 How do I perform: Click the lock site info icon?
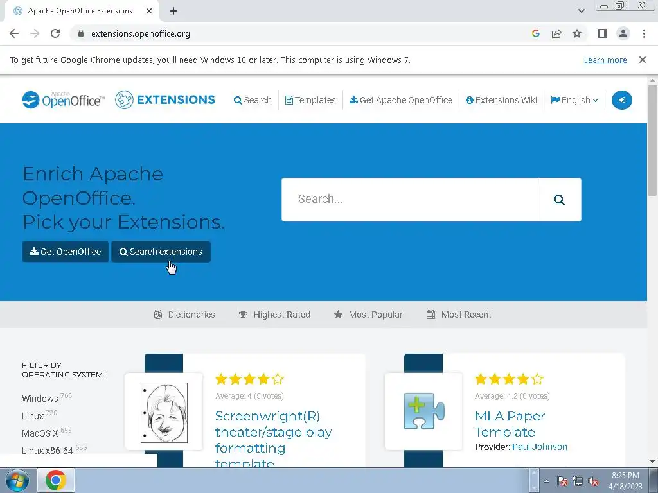click(x=81, y=33)
